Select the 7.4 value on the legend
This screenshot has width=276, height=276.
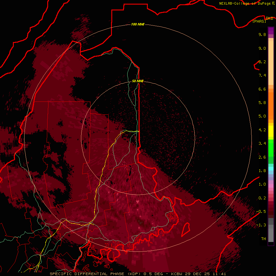pos(262,75)
